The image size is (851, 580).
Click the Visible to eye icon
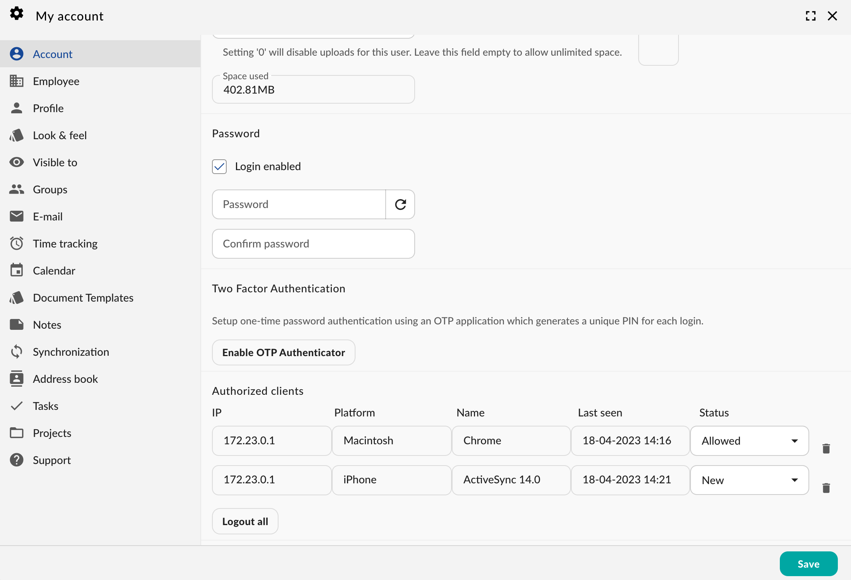click(x=17, y=162)
